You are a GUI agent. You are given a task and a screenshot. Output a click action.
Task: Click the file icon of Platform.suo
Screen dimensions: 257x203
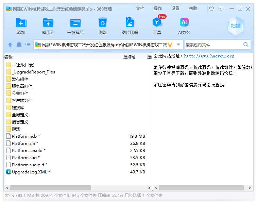pos(8,157)
